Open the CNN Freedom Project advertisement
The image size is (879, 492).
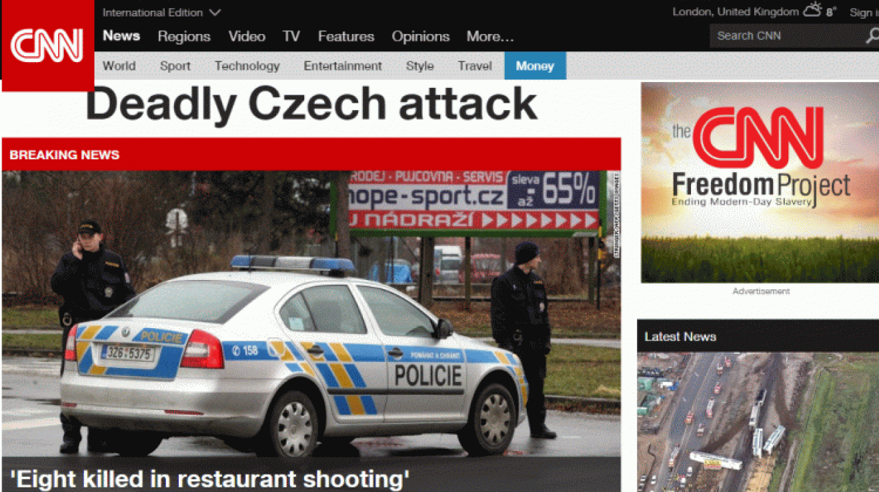[x=760, y=182]
